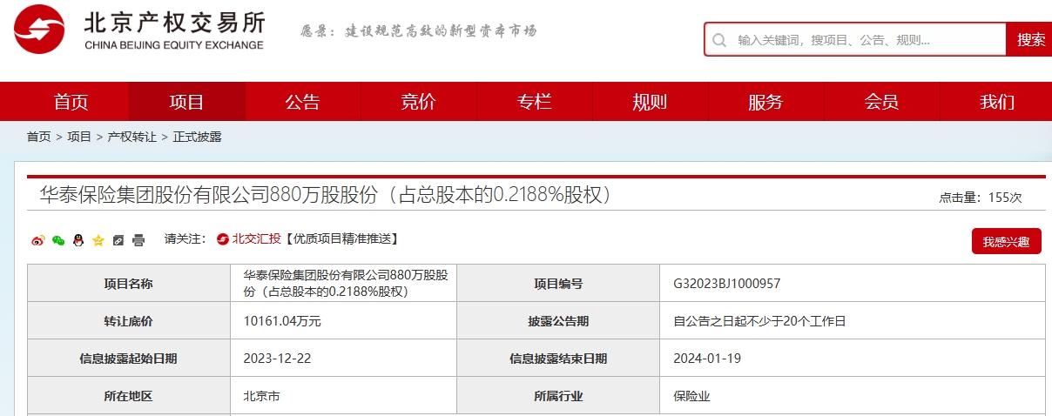Open the 服务 nav menu
Viewport: 1052px width, 416px height.
click(765, 102)
